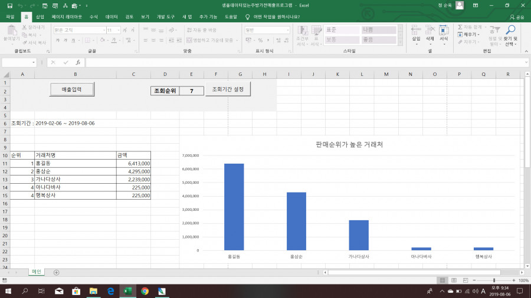The height and width of the screenshot is (298, 531).
Task: Click the Undo arrow icon
Action: (21, 6)
